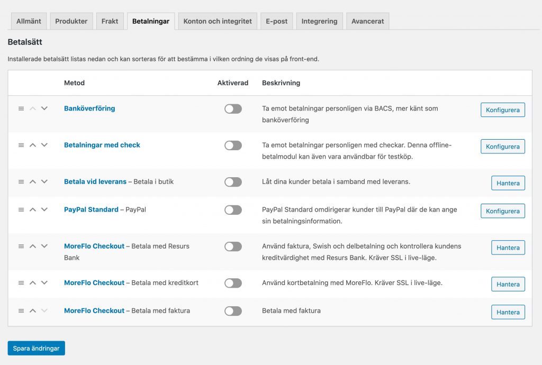Move MoreFlo kreditkort row up
This screenshot has height=365, width=542.
point(33,283)
